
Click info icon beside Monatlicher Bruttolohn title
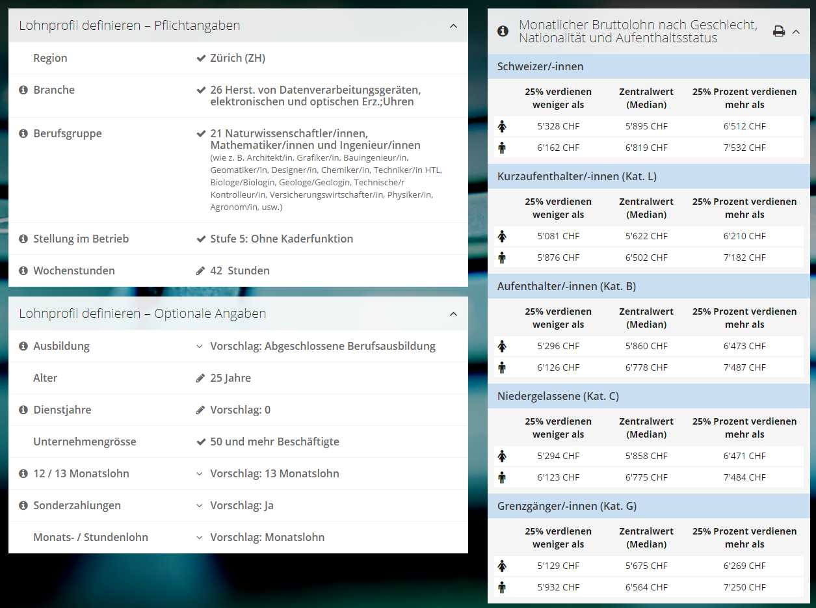point(503,31)
